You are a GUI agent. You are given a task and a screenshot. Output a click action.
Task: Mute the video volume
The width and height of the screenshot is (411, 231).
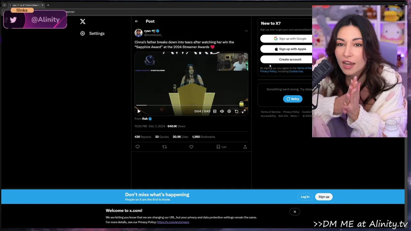pos(222,111)
